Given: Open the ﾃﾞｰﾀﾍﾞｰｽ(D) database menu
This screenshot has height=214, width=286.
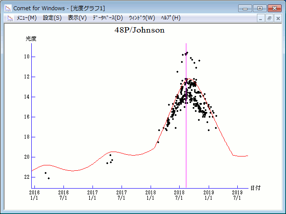Looking at the screenshot, I should [x=107, y=18].
